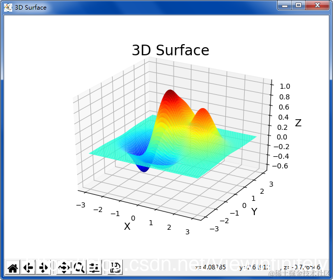Click the '3D Surface' window title text
Viewport: 333px width, 280px height.
point(30,8)
